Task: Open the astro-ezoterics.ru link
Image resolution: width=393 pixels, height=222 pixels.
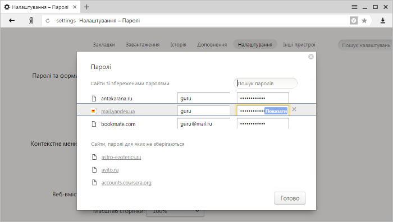Action: [x=121, y=157]
